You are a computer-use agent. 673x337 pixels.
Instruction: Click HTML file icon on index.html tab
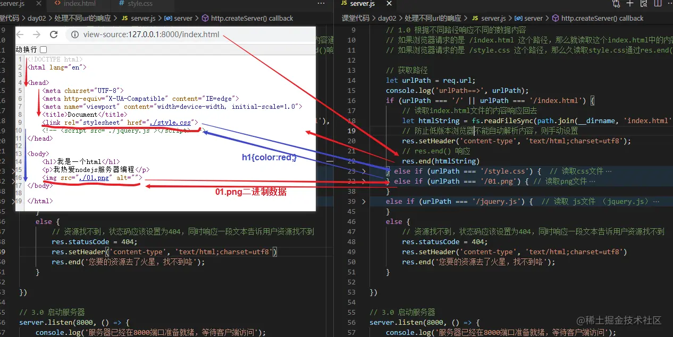tap(58, 4)
